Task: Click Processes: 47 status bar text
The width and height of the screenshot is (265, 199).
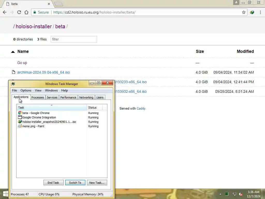Action: pos(20,194)
